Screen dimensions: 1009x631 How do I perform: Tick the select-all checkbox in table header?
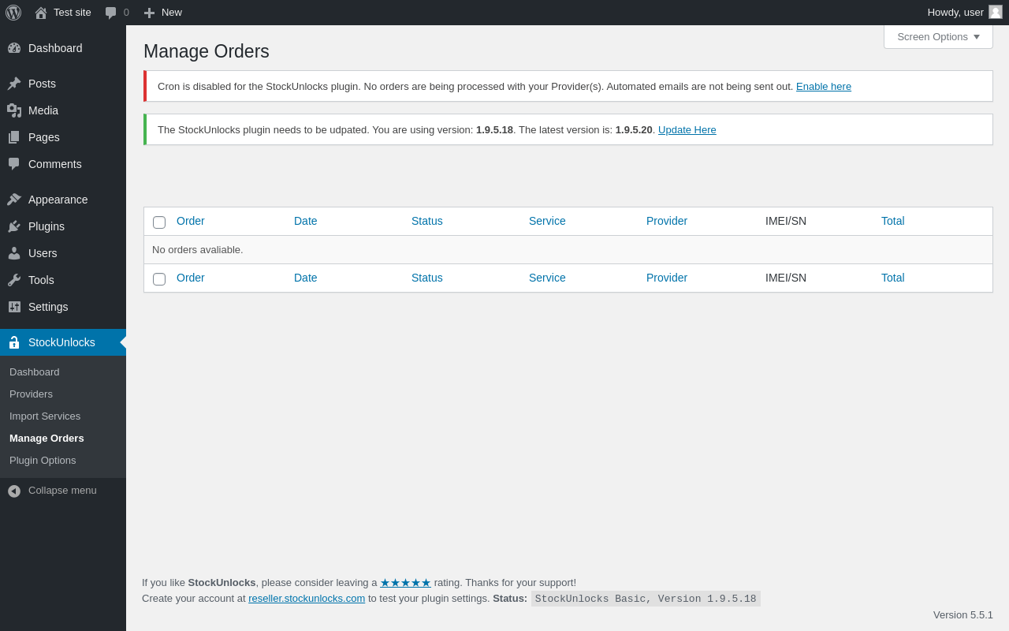point(159,222)
